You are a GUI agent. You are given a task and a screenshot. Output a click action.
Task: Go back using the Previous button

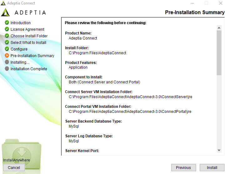tap(184, 168)
